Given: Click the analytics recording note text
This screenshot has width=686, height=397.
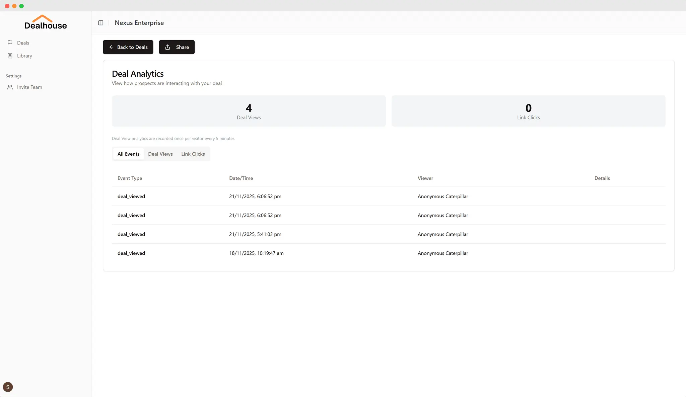Looking at the screenshot, I should point(173,139).
